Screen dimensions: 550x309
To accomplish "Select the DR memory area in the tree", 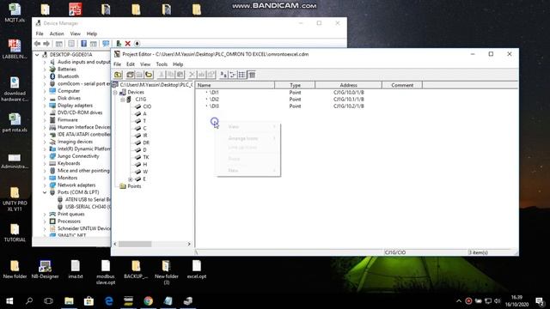I will (146, 142).
